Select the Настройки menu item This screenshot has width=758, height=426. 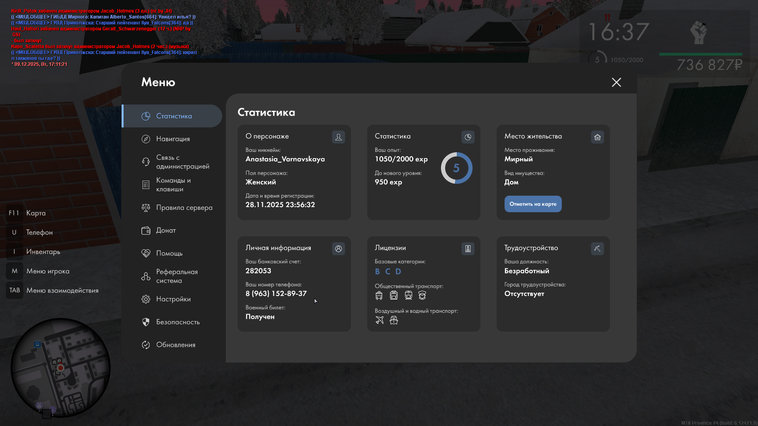pyautogui.click(x=173, y=299)
